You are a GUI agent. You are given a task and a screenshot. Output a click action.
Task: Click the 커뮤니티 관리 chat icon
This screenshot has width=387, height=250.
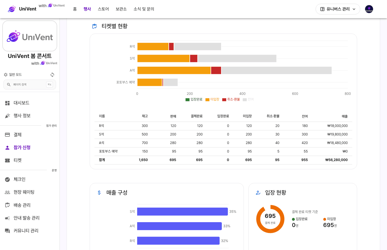[x=7, y=231]
